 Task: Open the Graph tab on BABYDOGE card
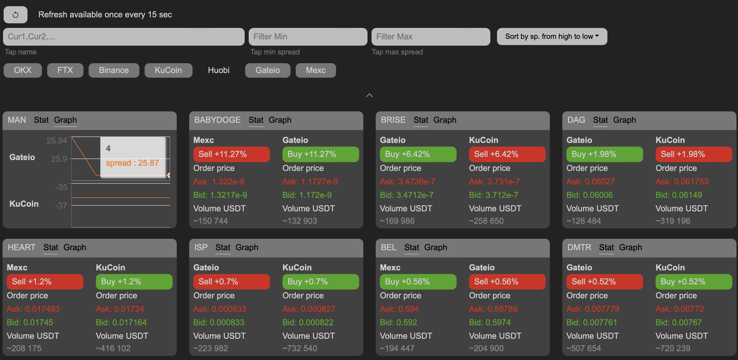(x=280, y=120)
